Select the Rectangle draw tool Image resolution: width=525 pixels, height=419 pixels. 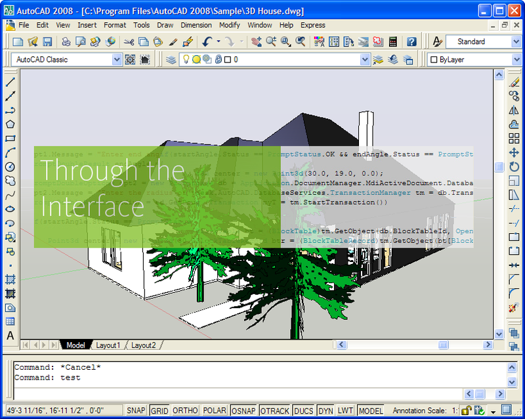point(10,139)
